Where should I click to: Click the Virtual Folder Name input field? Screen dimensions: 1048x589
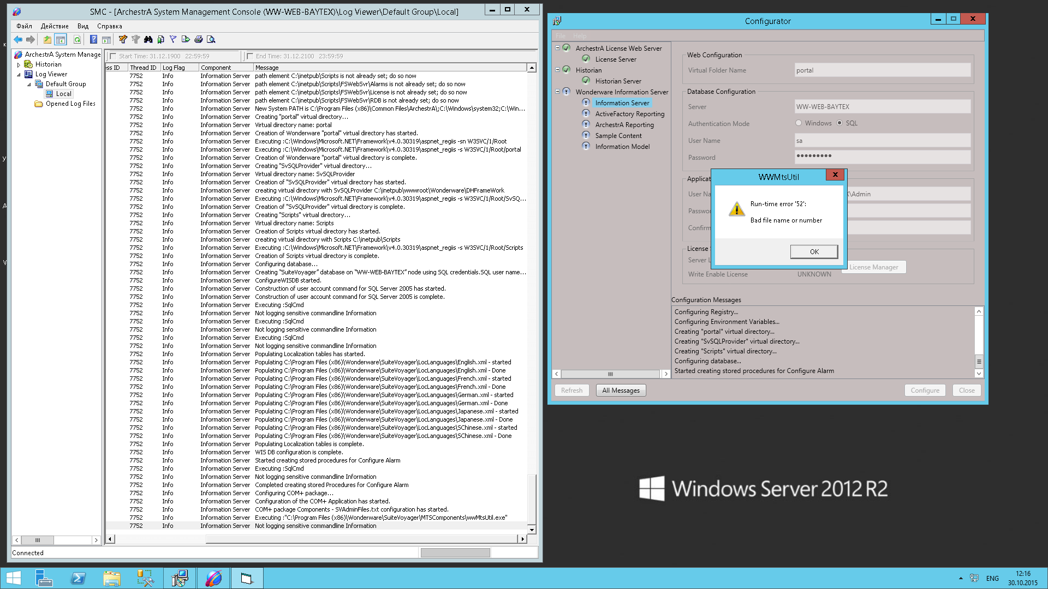[882, 70]
